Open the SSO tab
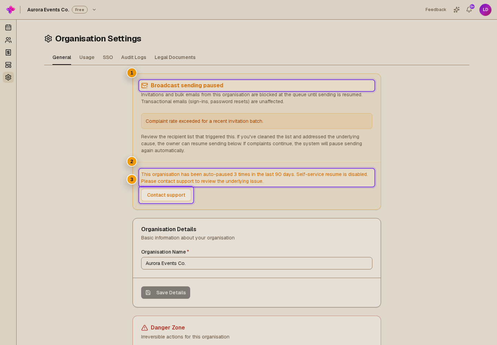 (108, 57)
